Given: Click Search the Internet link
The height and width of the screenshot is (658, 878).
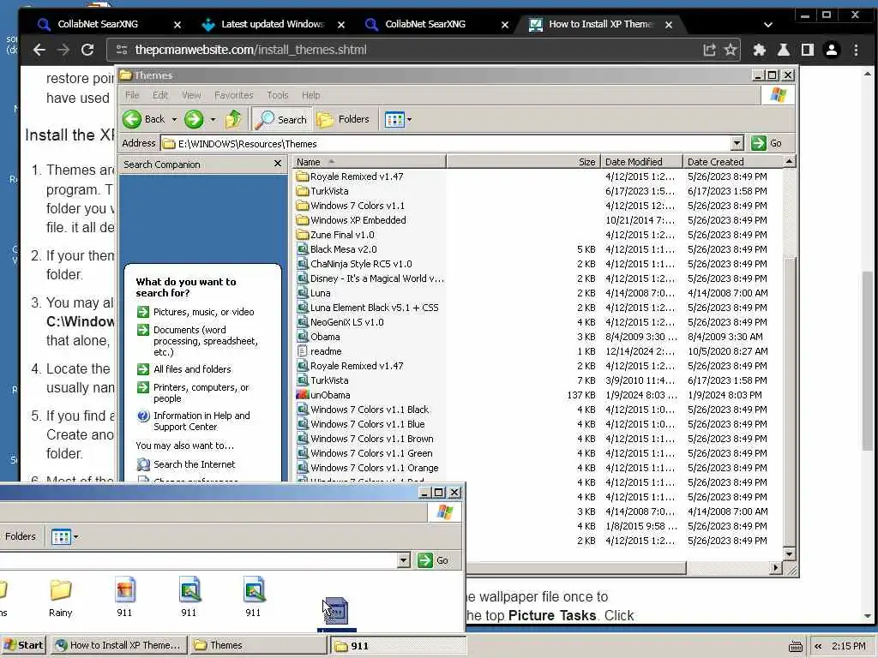Looking at the screenshot, I should point(195,464).
